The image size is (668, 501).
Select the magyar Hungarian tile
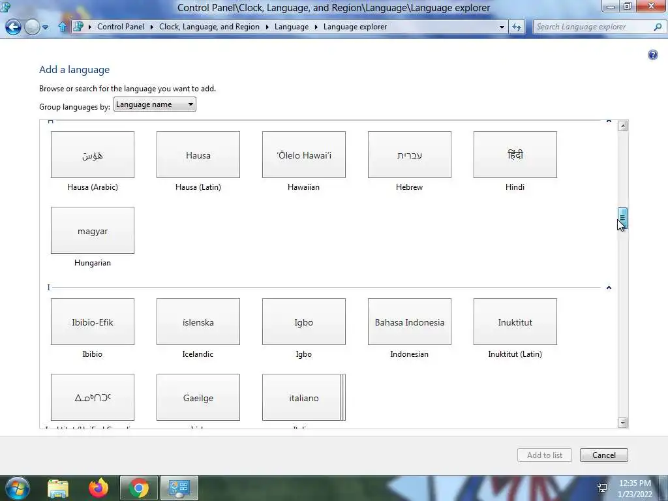coord(93,230)
